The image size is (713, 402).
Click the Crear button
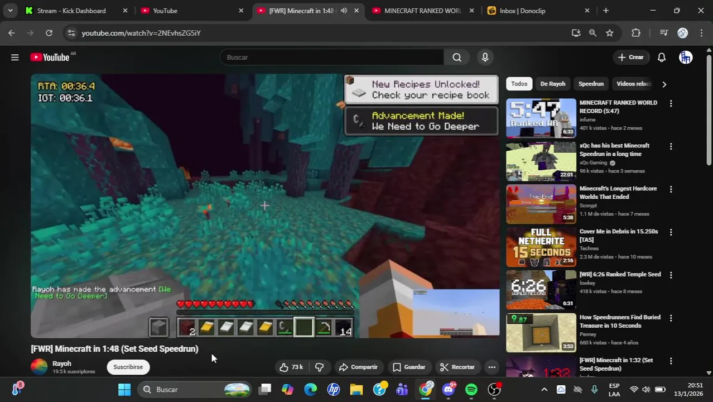[x=630, y=57]
